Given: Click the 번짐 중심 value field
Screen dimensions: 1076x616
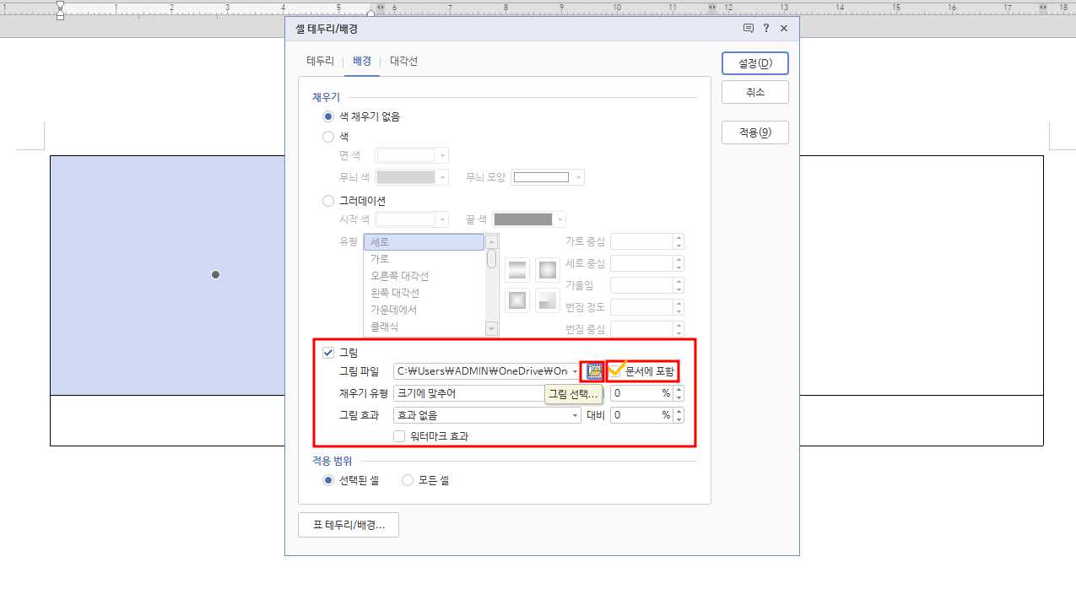Looking at the screenshot, I should coord(642,329).
